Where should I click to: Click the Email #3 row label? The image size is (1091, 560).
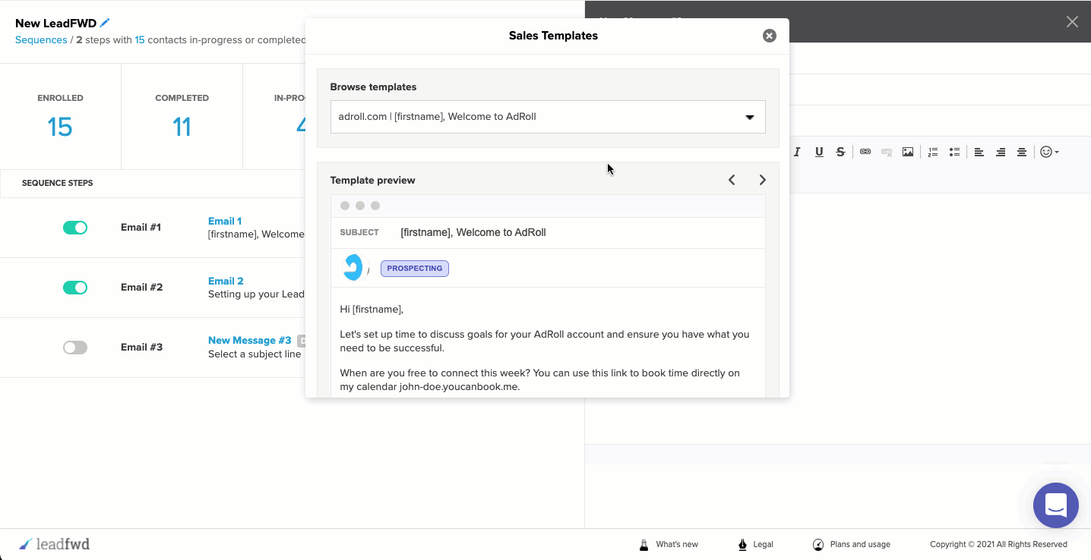[x=142, y=348]
